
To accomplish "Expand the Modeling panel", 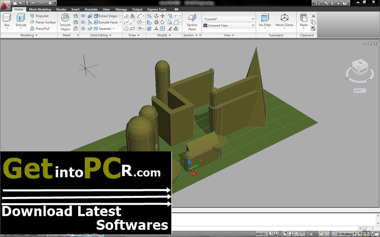I will (29, 35).
